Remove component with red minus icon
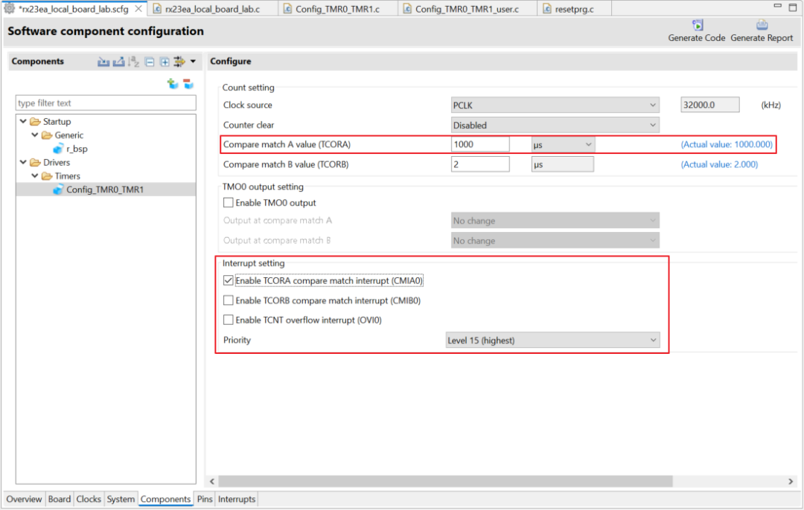Image resolution: width=804 pixels, height=510 pixels. [188, 83]
